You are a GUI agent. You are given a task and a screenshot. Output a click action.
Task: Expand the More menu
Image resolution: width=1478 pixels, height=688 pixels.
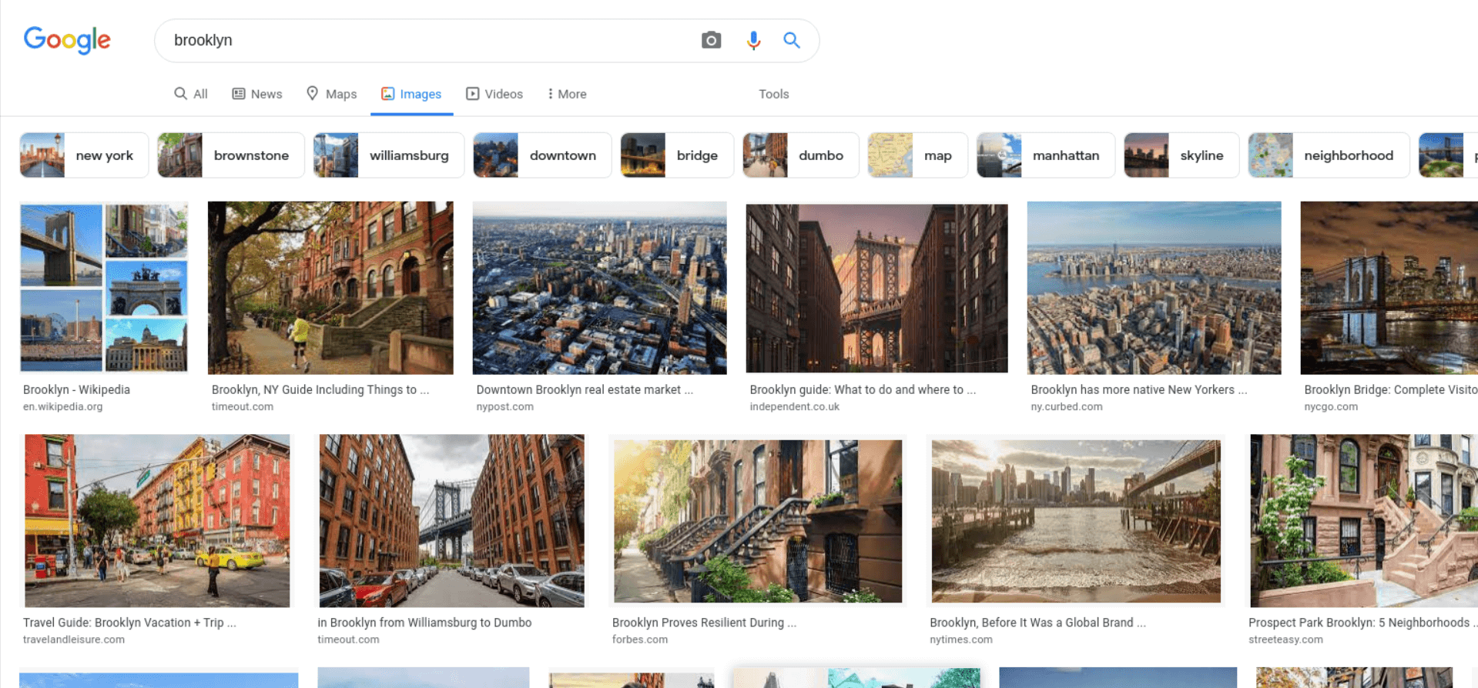click(x=567, y=94)
